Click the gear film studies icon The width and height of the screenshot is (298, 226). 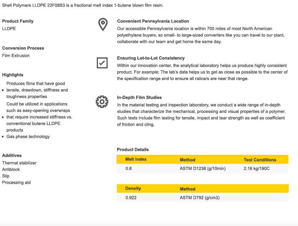pyautogui.click(x=102, y=101)
